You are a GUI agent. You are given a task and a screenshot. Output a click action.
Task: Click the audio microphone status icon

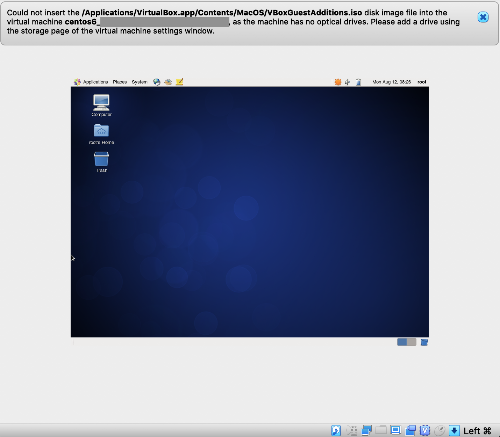coord(352,430)
